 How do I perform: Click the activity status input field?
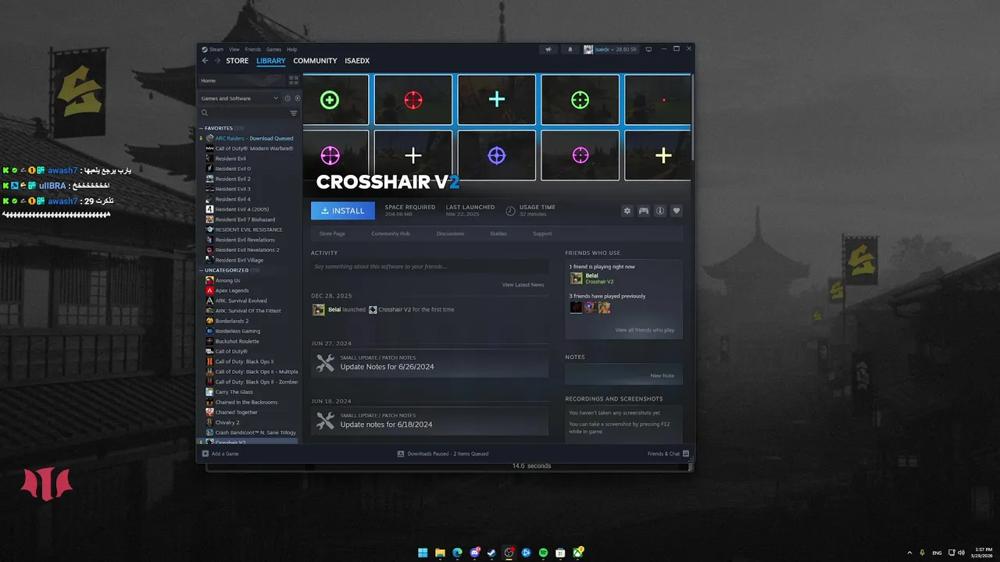pyautogui.click(x=430, y=267)
